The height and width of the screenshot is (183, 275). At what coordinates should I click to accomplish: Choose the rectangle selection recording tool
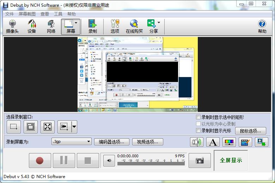[14, 127]
